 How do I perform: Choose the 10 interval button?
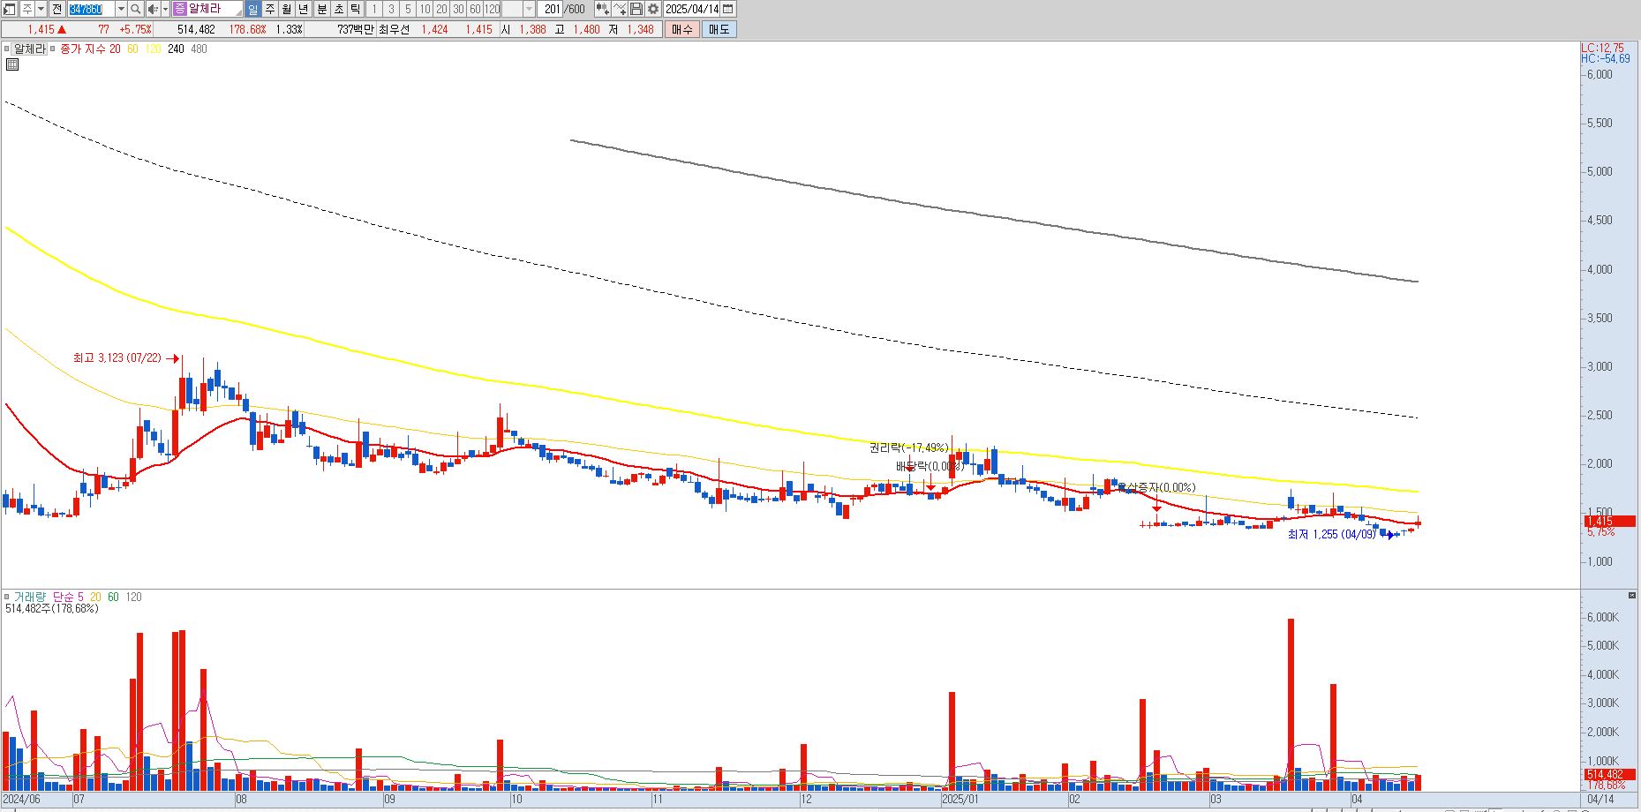click(x=425, y=9)
